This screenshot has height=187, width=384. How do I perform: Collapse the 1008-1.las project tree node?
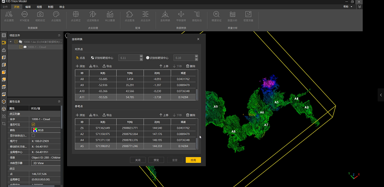tap(11, 42)
